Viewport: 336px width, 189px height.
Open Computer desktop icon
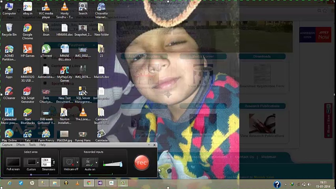point(9,9)
